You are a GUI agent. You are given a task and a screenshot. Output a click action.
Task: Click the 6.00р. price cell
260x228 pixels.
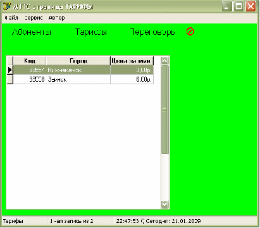(132, 79)
